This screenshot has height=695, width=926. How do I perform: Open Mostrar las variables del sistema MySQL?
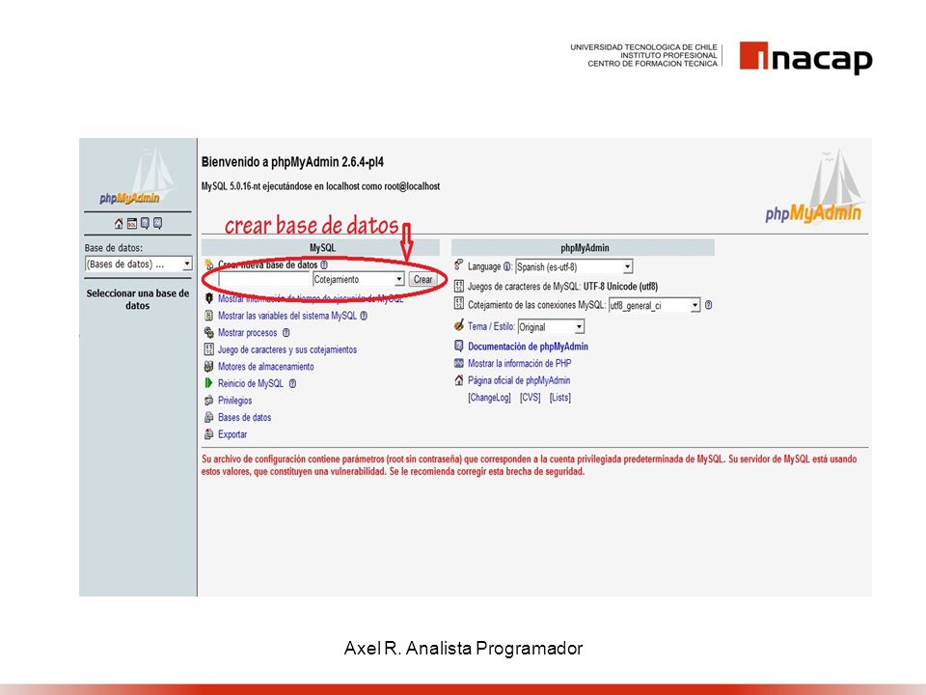287,316
